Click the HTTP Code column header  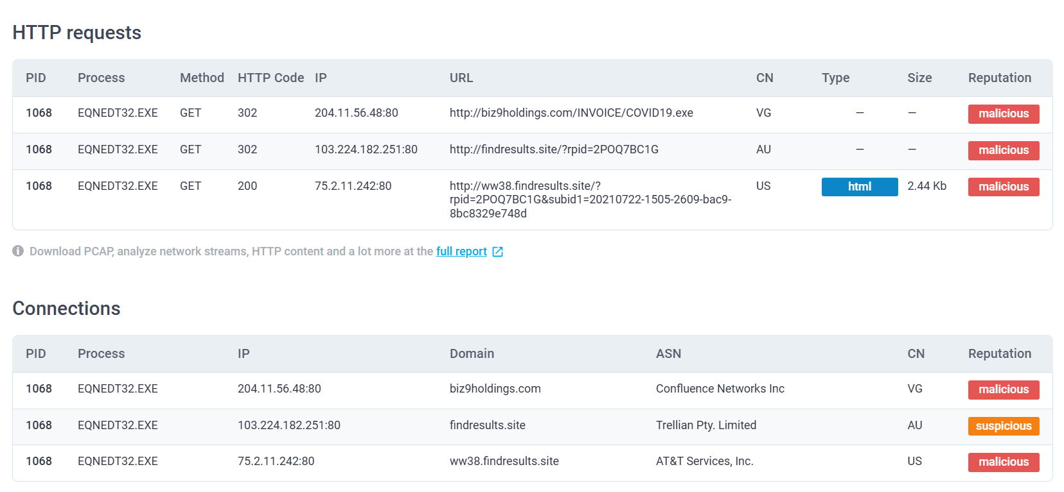270,78
